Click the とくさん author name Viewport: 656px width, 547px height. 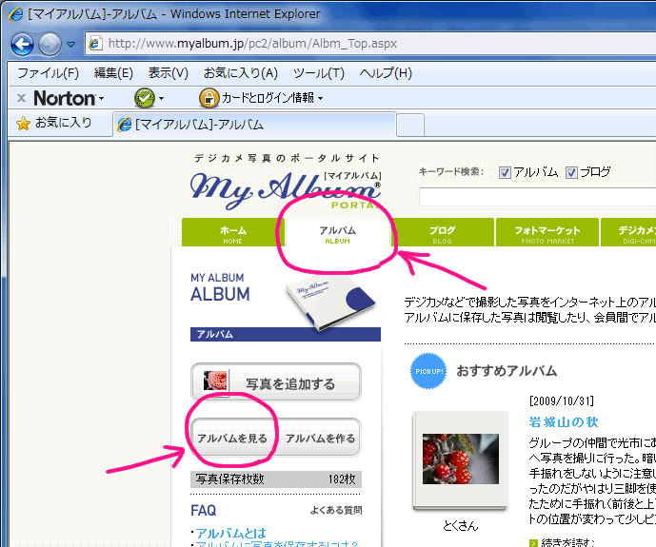coord(460,525)
